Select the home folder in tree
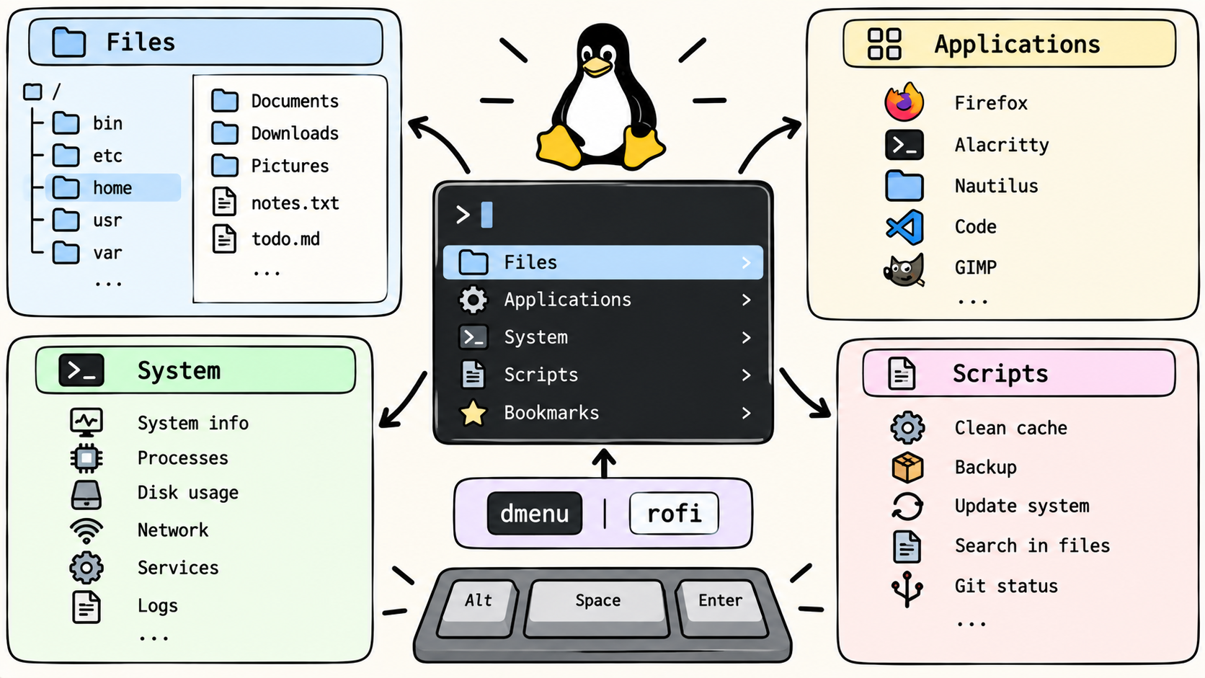Screen dimensions: 1205x678 [112, 188]
